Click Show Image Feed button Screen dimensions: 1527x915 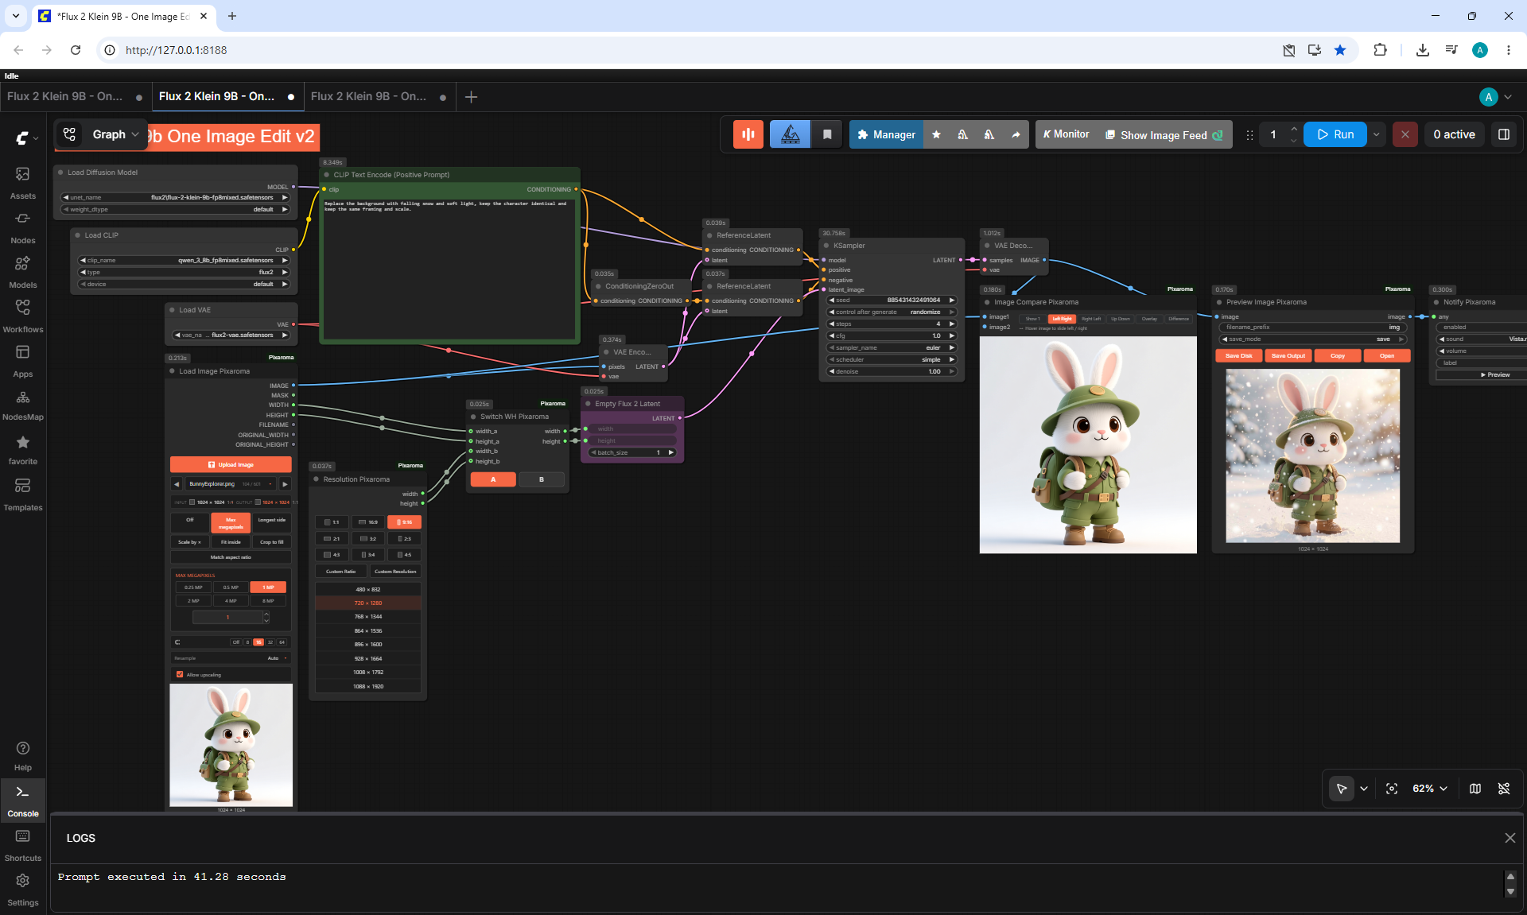(1164, 134)
